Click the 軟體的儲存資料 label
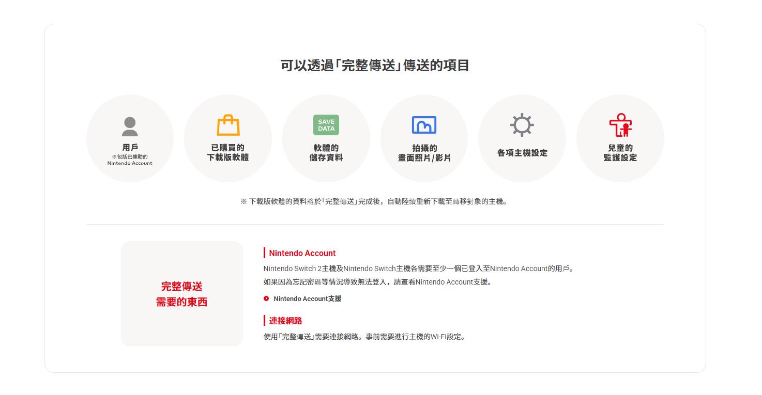This screenshot has width=762, height=395. point(326,153)
